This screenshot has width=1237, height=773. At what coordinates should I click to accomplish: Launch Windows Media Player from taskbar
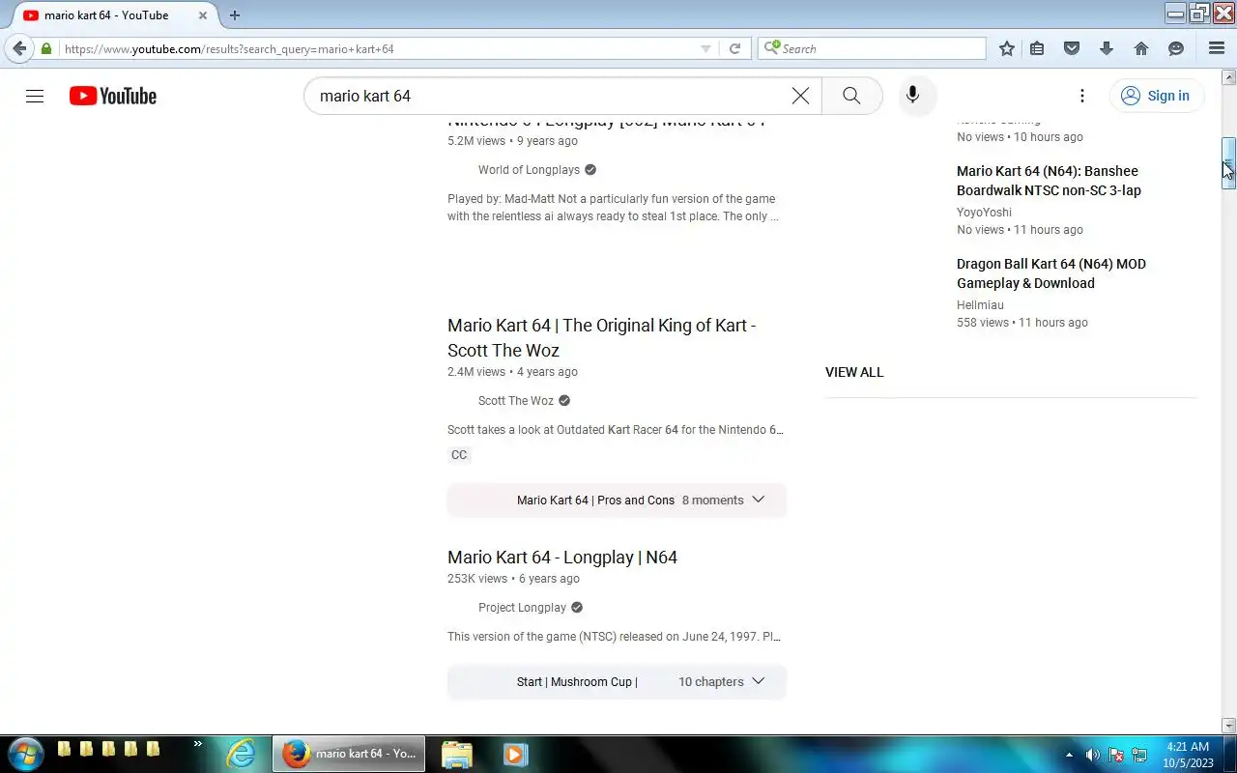pyautogui.click(x=515, y=754)
